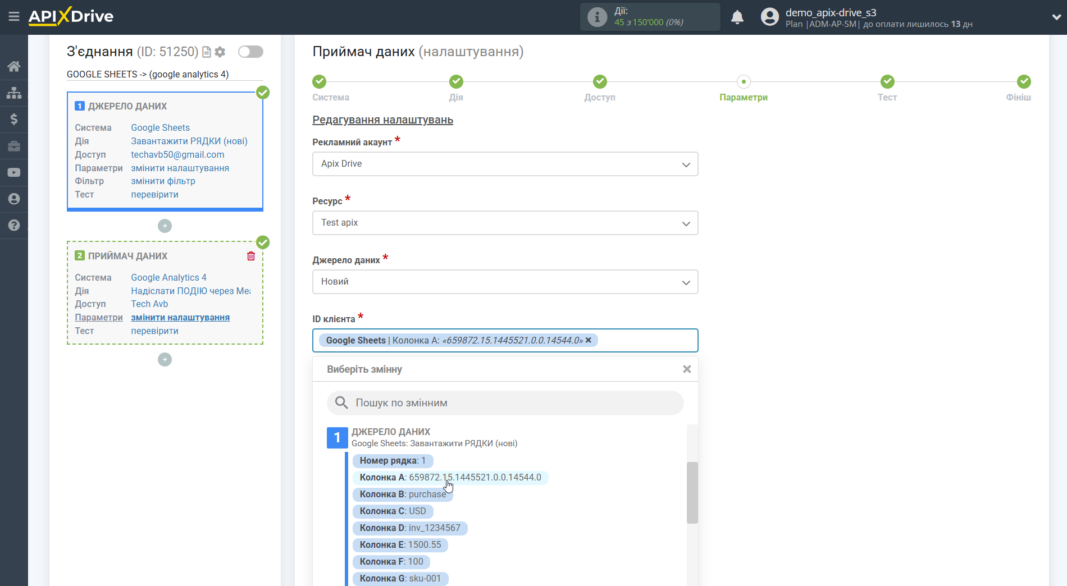Expand the account menu chevron
This screenshot has height=586, width=1067.
click(x=1056, y=17)
